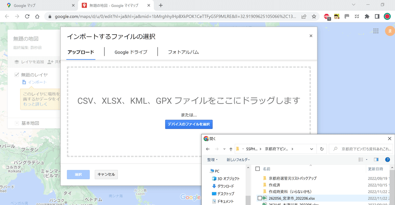Tick the checkbox for 262056_宮津市_202206.xlsx
Screen dimensions: 395x205
[x=259, y=198]
